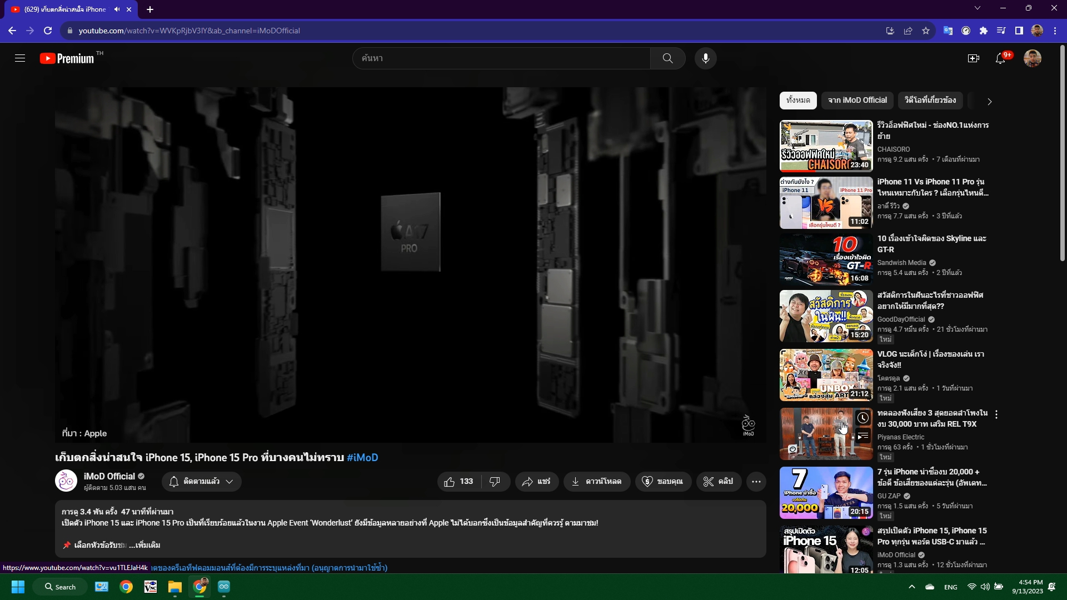Open options for Piyanas Electric video
Screen dimensions: 1067x600
(x=996, y=414)
